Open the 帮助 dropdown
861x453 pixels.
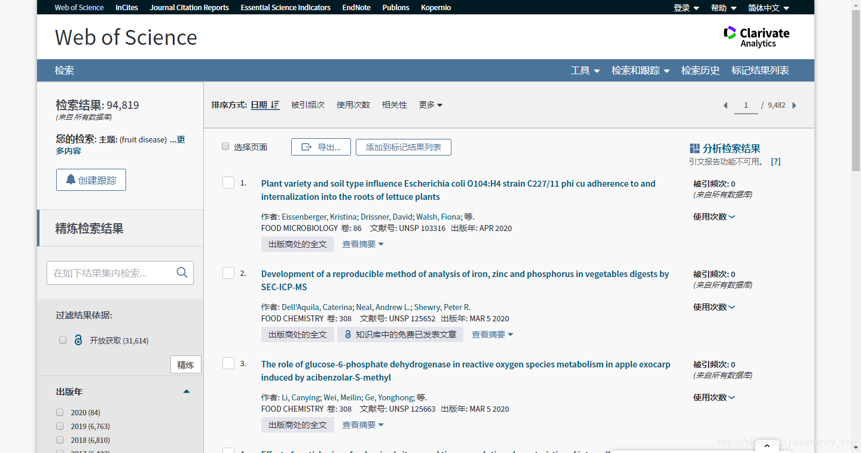click(723, 8)
